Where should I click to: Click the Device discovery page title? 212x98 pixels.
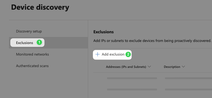[40, 7]
